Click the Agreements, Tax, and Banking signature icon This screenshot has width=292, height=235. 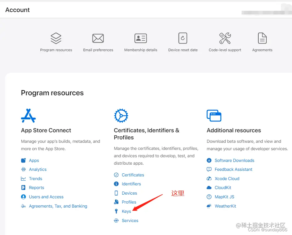(23, 206)
